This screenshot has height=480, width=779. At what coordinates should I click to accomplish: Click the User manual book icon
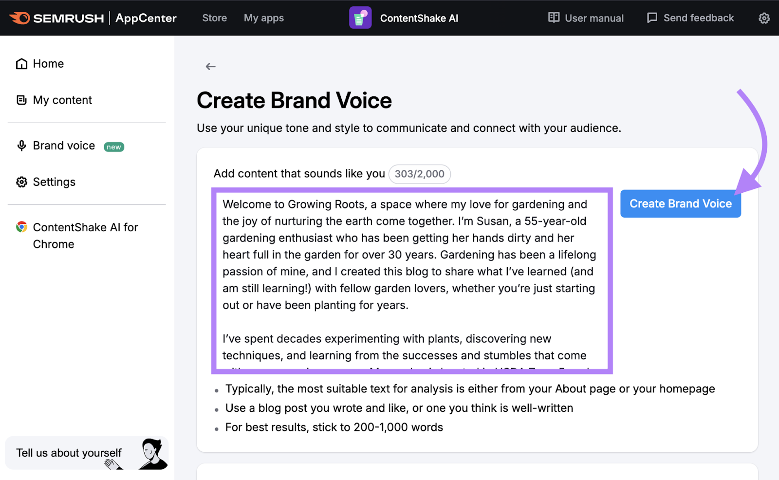click(554, 18)
